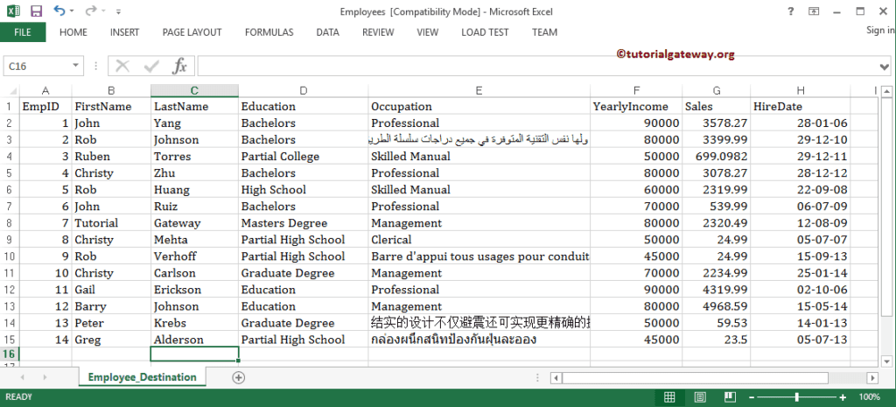Click the READY status indicator
This screenshot has height=407, width=896.
[19, 396]
